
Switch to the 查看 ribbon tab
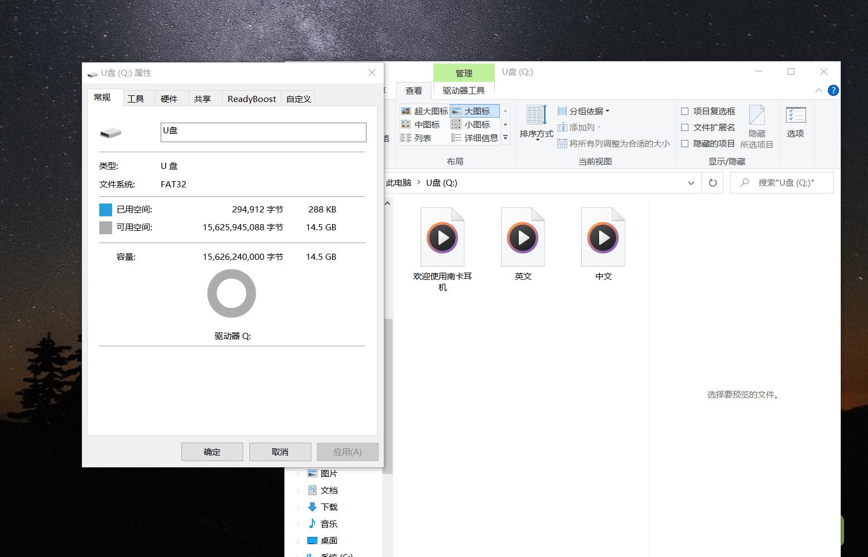pos(414,91)
